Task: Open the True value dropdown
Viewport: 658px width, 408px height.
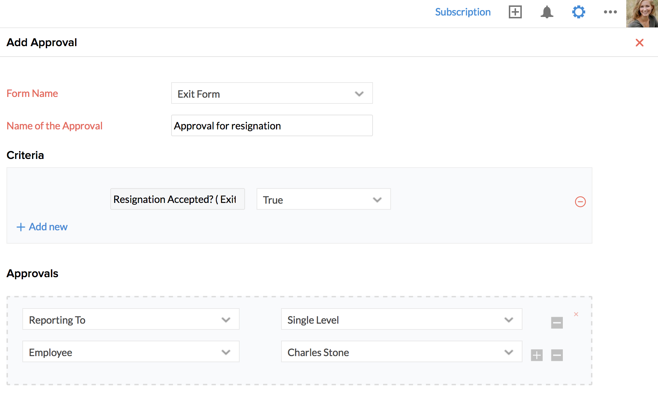Action: [323, 199]
